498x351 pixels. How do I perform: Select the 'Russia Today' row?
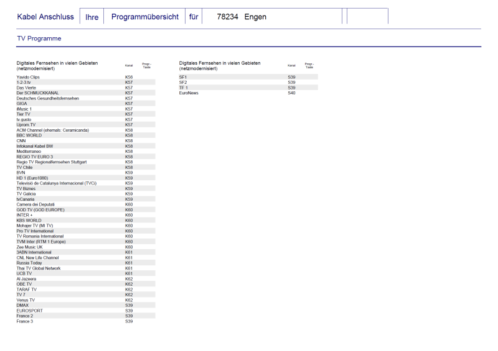tap(86, 263)
